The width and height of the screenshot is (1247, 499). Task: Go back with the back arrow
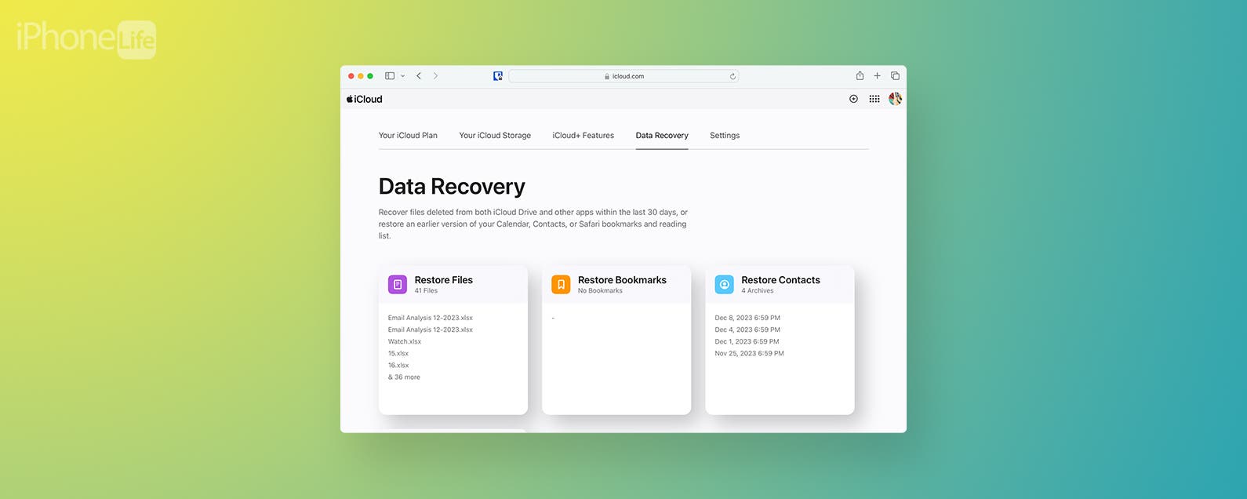[419, 76]
